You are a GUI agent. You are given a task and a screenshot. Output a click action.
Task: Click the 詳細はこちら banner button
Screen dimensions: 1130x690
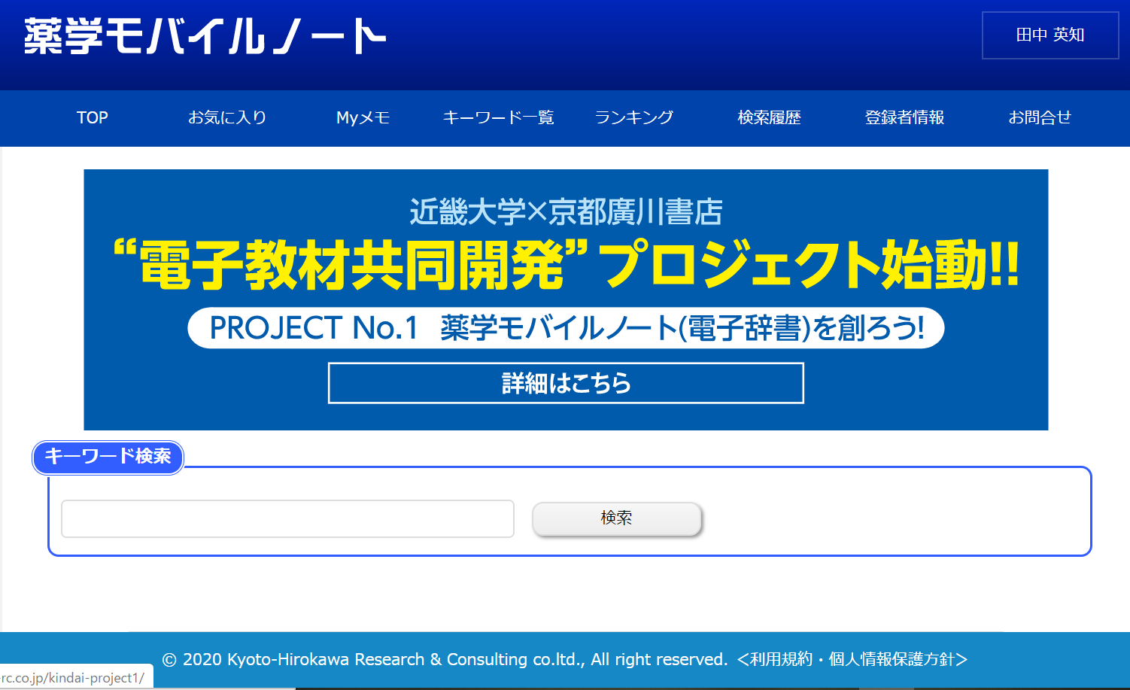click(566, 383)
